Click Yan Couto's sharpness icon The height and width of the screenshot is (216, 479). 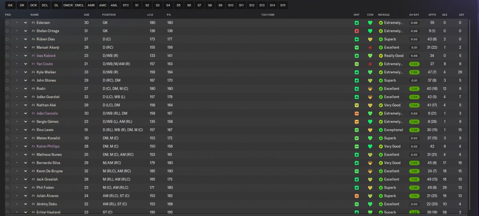click(357, 64)
